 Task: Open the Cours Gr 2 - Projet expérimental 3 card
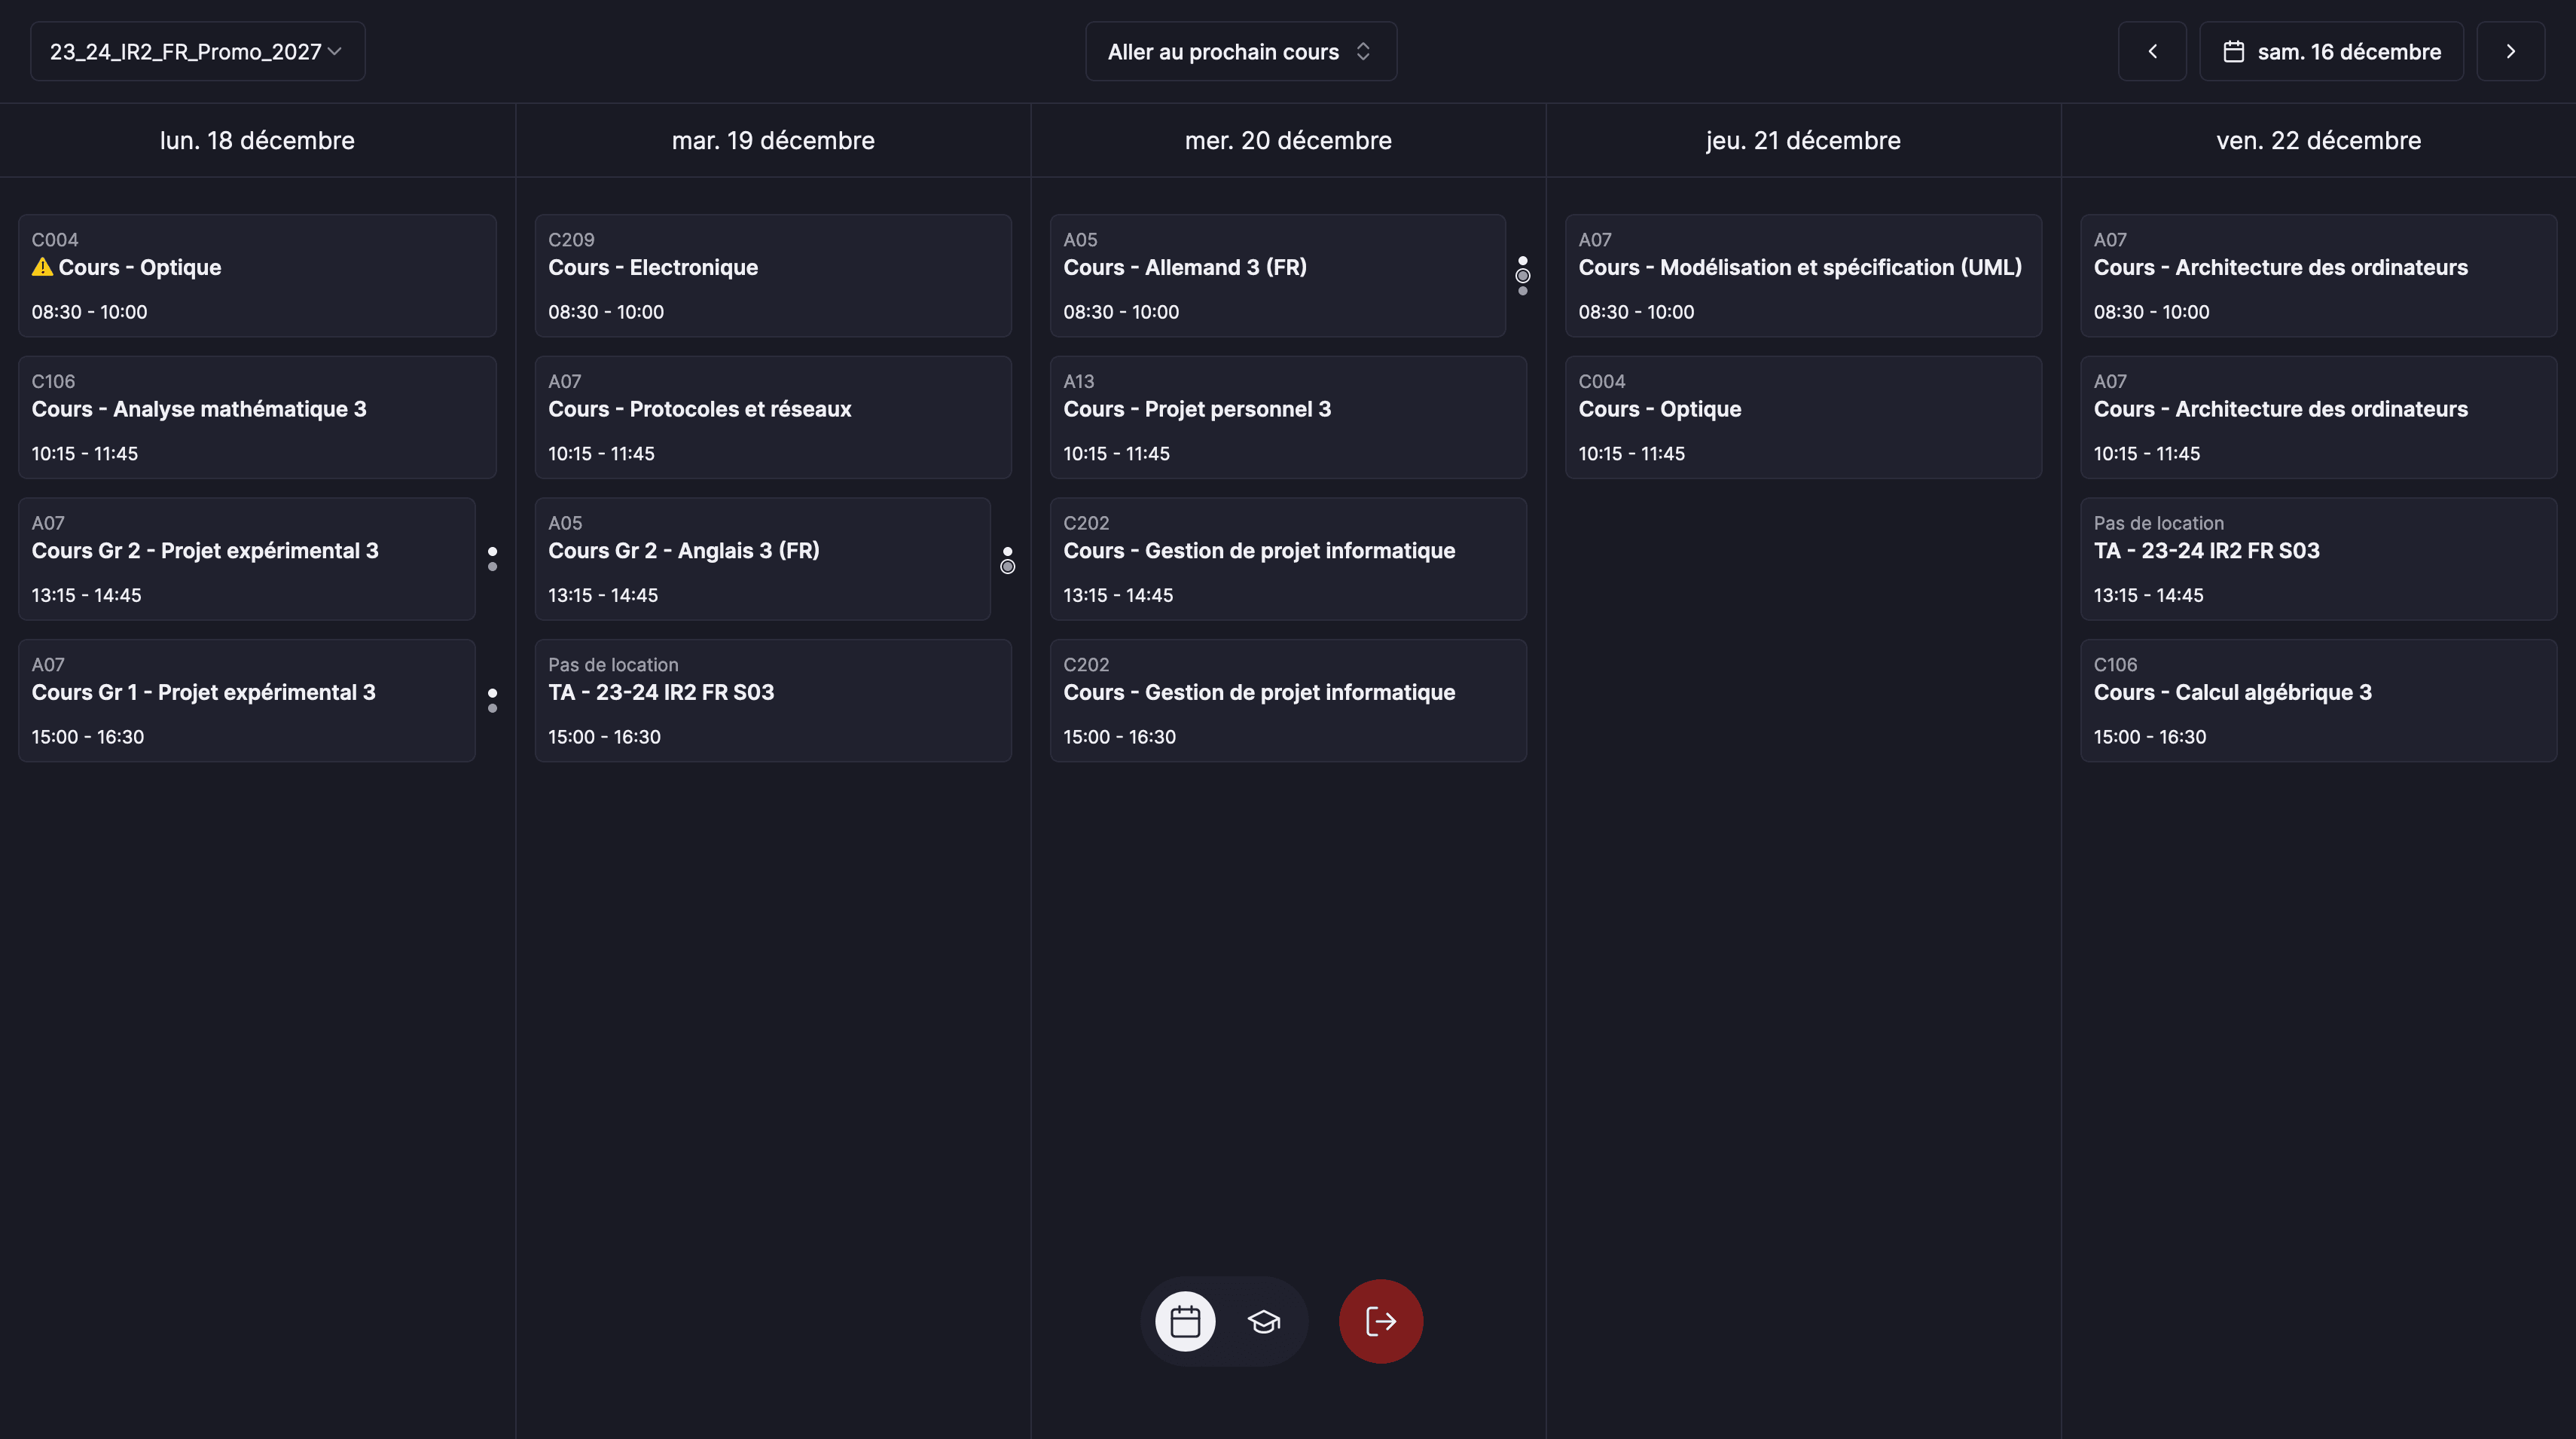click(246, 559)
